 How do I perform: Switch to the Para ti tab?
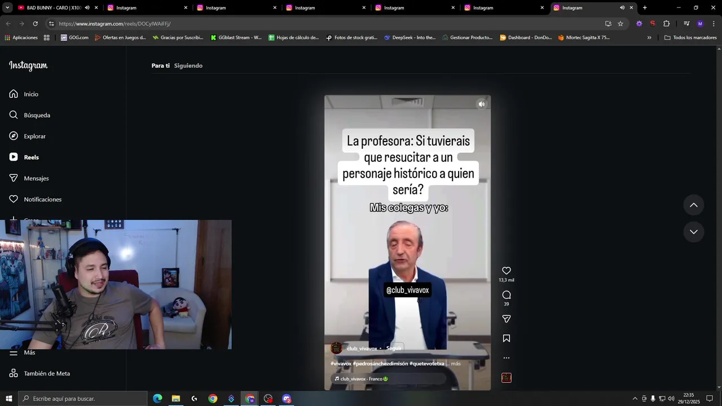click(x=160, y=65)
